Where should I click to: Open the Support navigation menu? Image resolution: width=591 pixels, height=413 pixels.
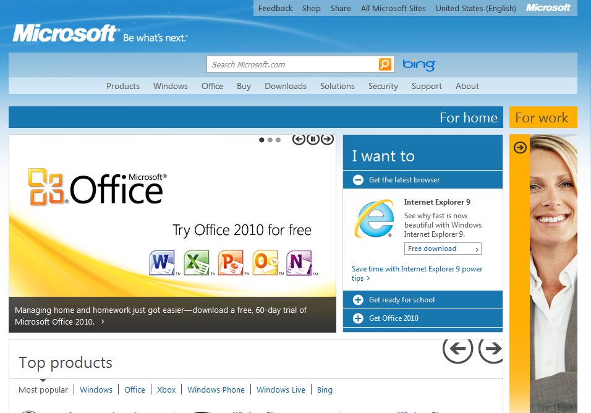pos(427,86)
